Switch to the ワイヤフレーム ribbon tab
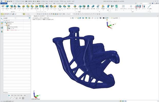159x102 pixels. coord(21,3)
